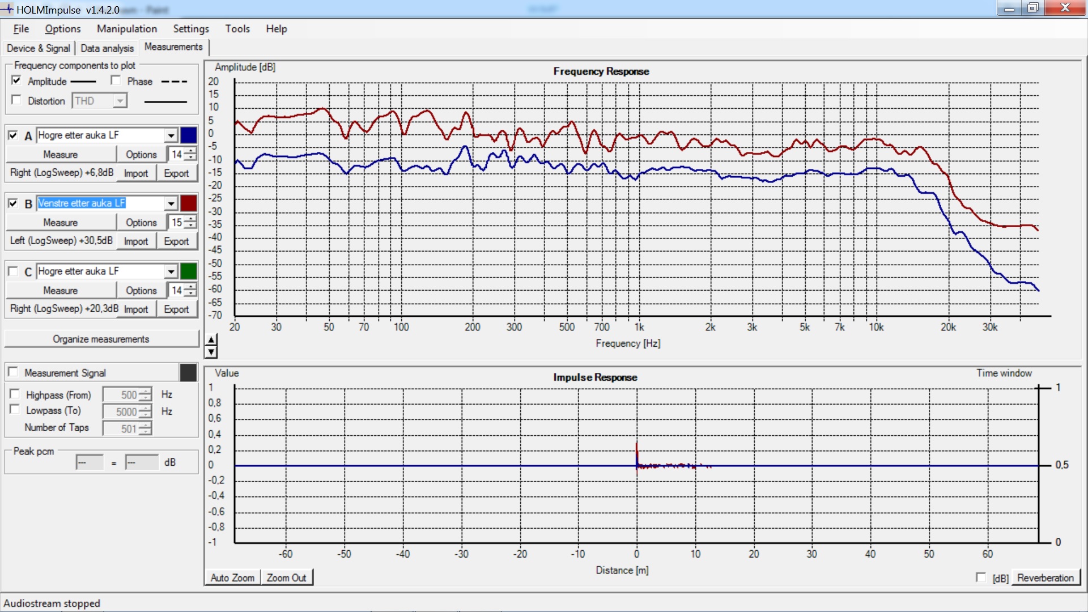Click Measure for measurement B
This screenshot has height=612, width=1088.
coord(61,222)
